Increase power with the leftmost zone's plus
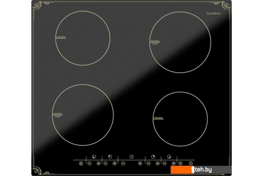Viewport: 263px width, 176px height. [99, 163]
